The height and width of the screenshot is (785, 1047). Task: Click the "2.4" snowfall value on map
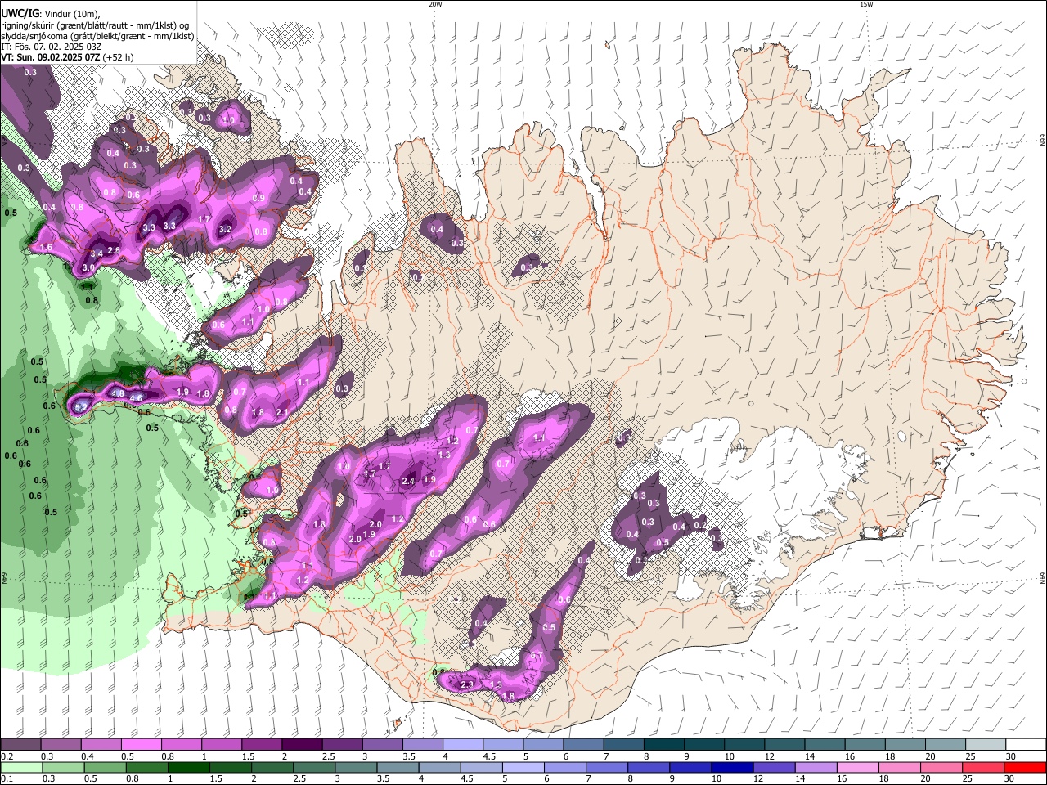point(408,482)
